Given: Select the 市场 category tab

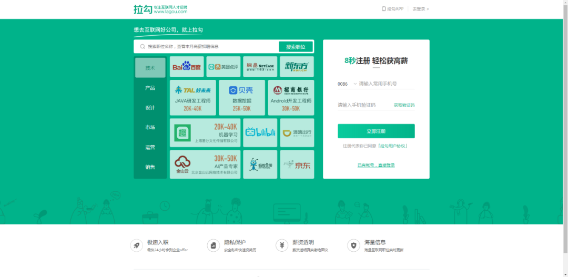Looking at the screenshot, I should [150, 127].
